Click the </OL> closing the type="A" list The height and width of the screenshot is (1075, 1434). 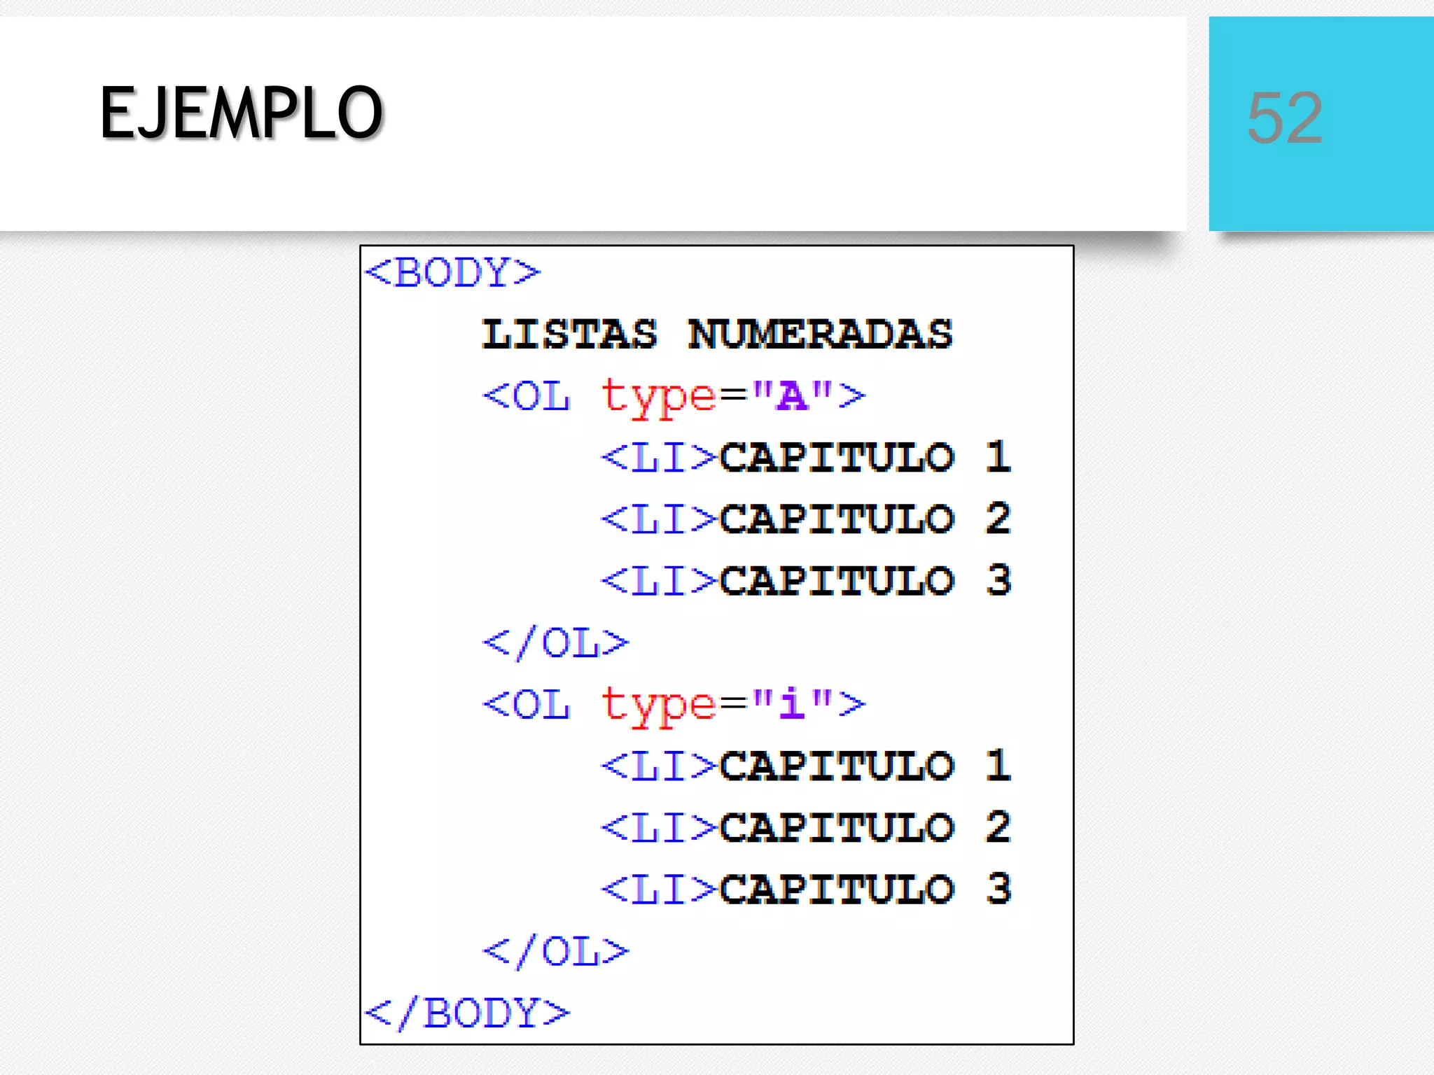tap(556, 642)
